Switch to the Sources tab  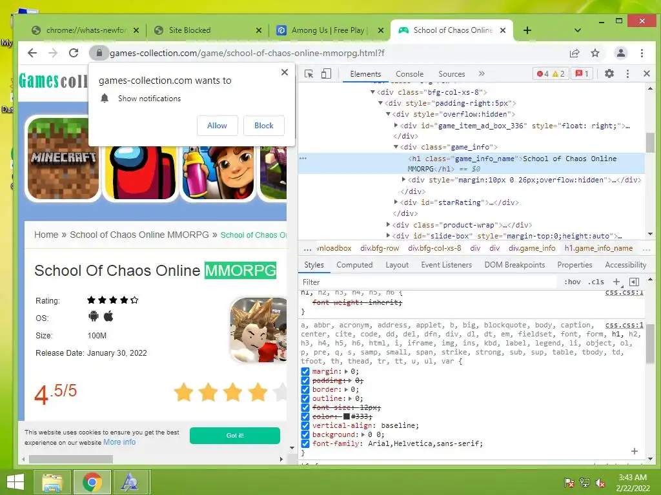[x=451, y=74]
